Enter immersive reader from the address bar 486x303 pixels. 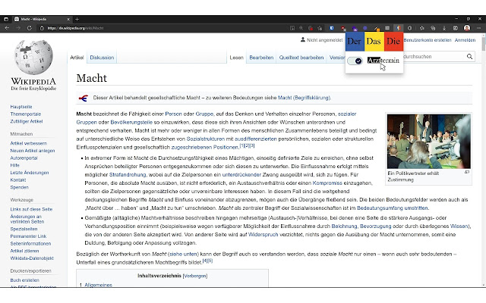click(292, 28)
